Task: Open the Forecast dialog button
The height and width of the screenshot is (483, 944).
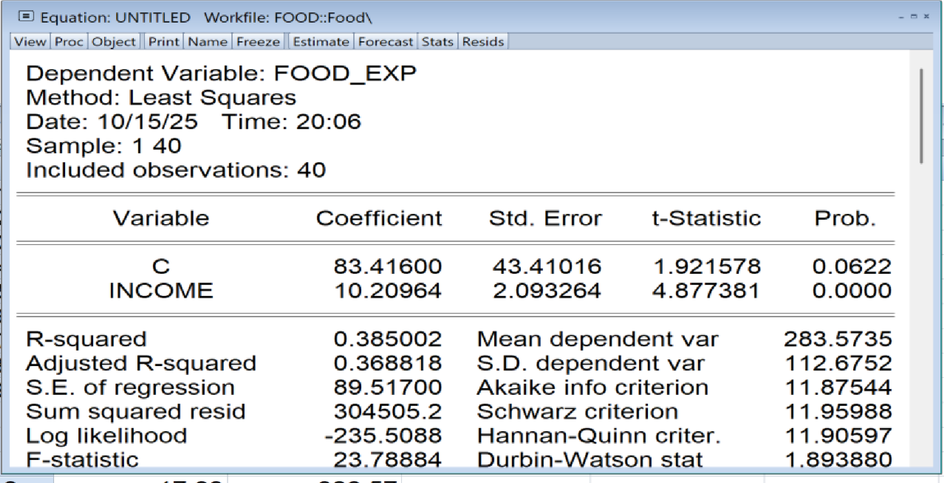Action: point(385,42)
